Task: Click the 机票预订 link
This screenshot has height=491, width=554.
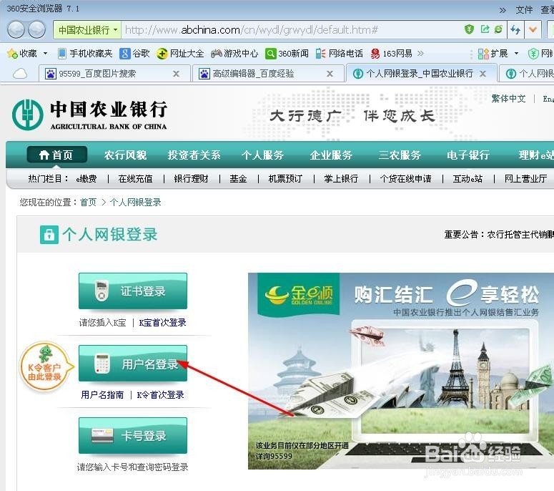Action: [x=285, y=179]
